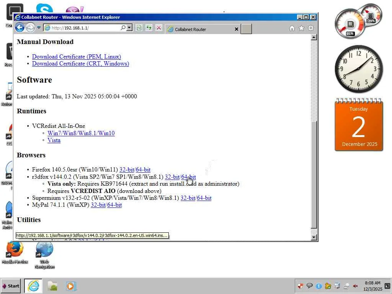Open Web Navigation desktop shortcut
Viewport: 392px width, 294px height.
click(44, 255)
